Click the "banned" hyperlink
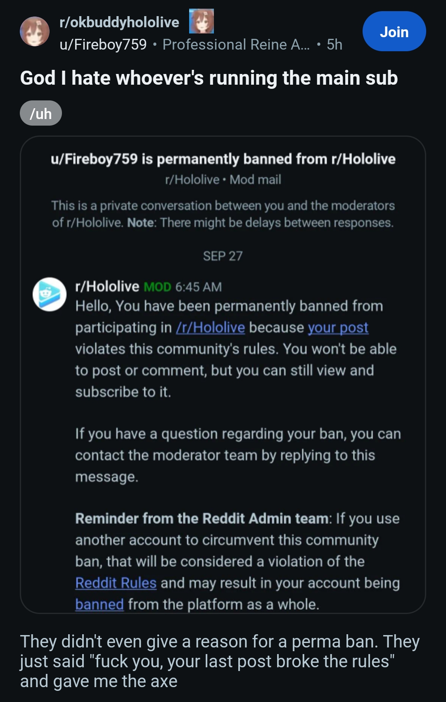The image size is (446, 702). click(x=100, y=604)
